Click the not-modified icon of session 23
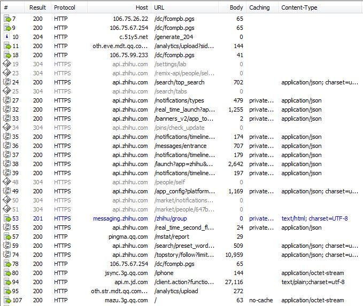 tap(7, 73)
